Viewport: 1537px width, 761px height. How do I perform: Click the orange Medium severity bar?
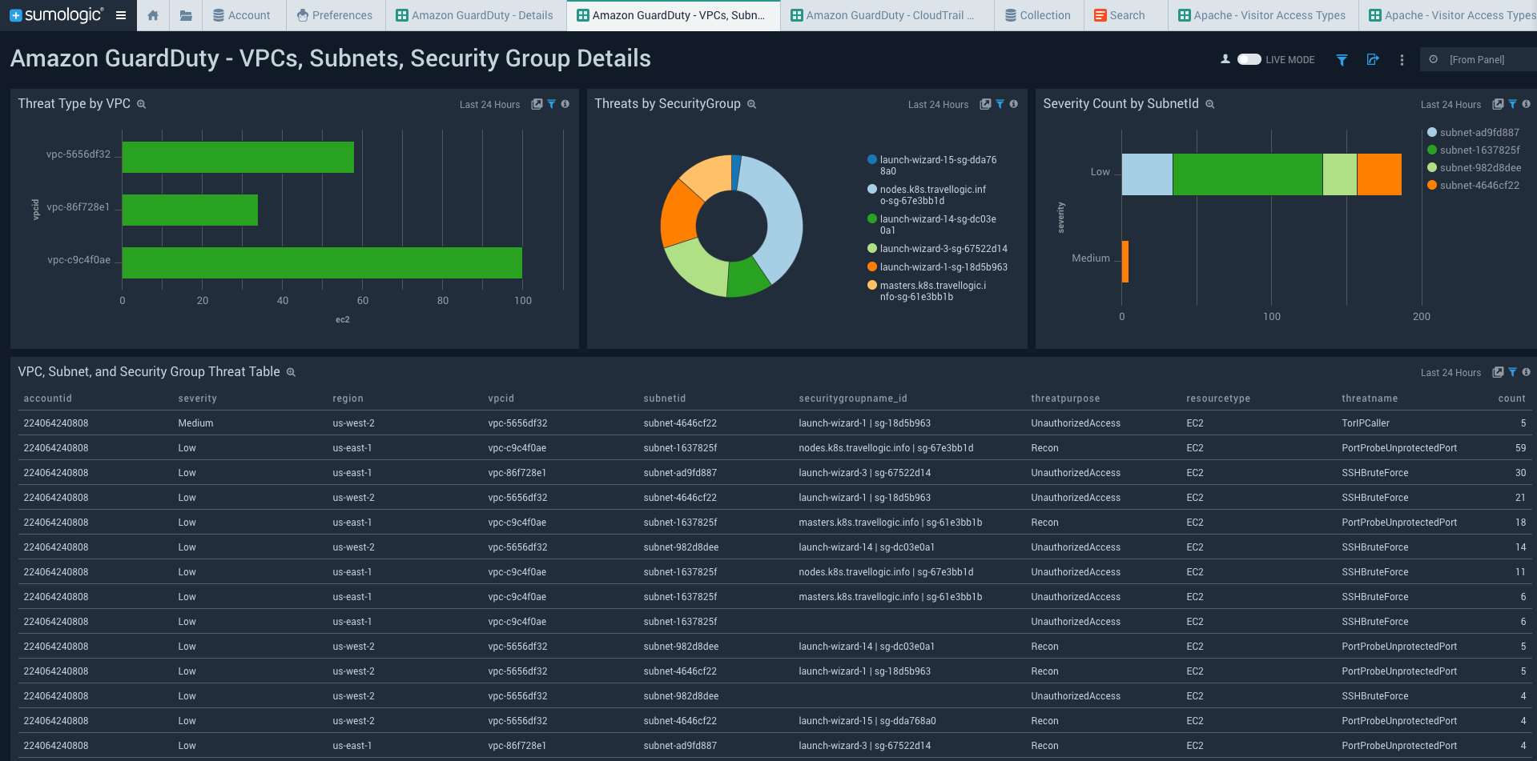[1125, 262]
